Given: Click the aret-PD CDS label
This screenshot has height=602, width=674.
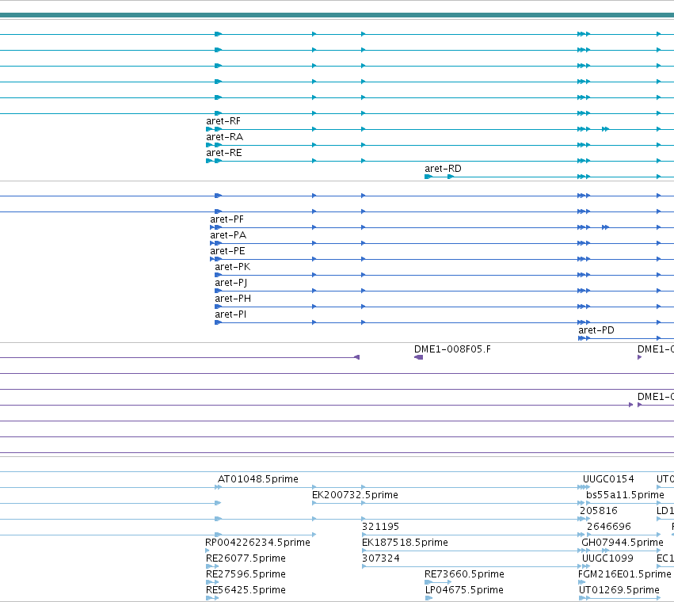Looking at the screenshot, I should pyautogui.click(x=596, y=330).
